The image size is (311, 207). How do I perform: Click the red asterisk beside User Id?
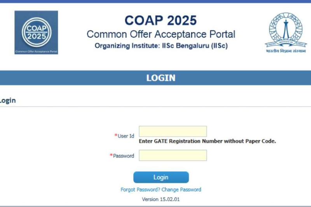click(116, 135)
